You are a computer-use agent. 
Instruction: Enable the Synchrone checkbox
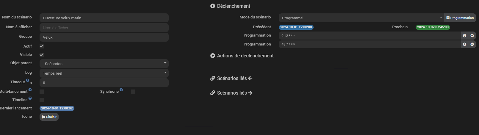(133, 92)
